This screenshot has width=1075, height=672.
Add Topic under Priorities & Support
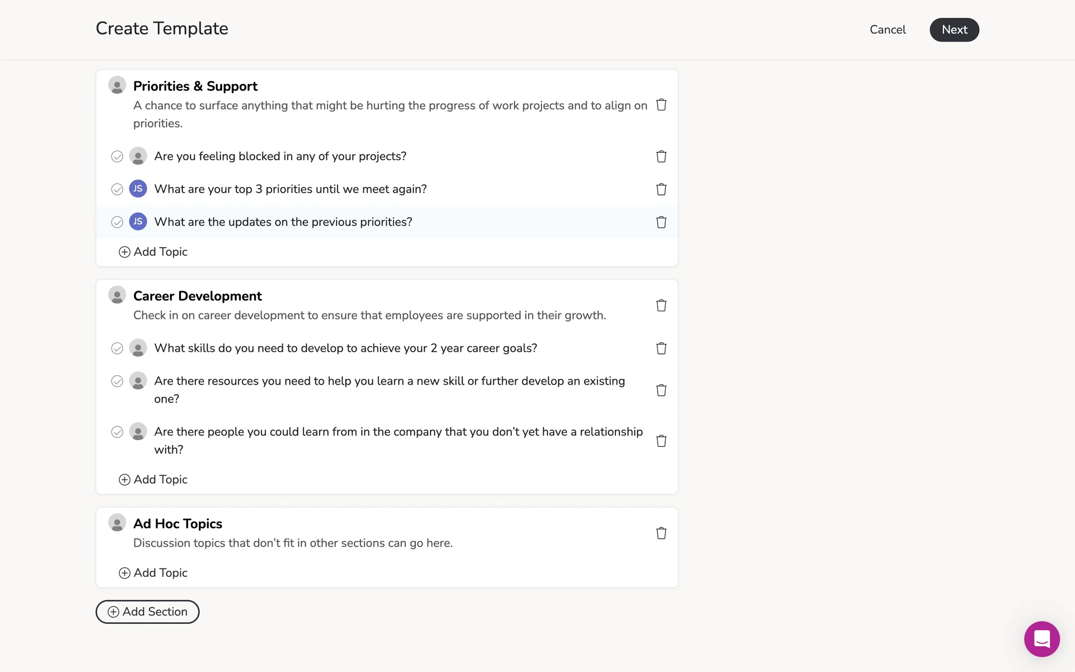(x=153, y=252)
